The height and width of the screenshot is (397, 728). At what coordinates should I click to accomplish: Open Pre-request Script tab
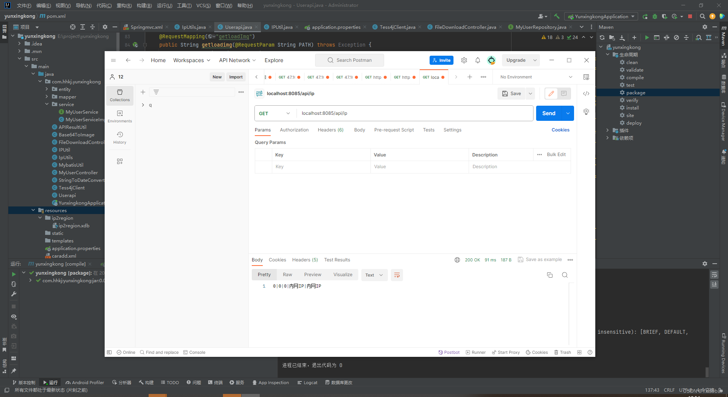pos(394,130)
